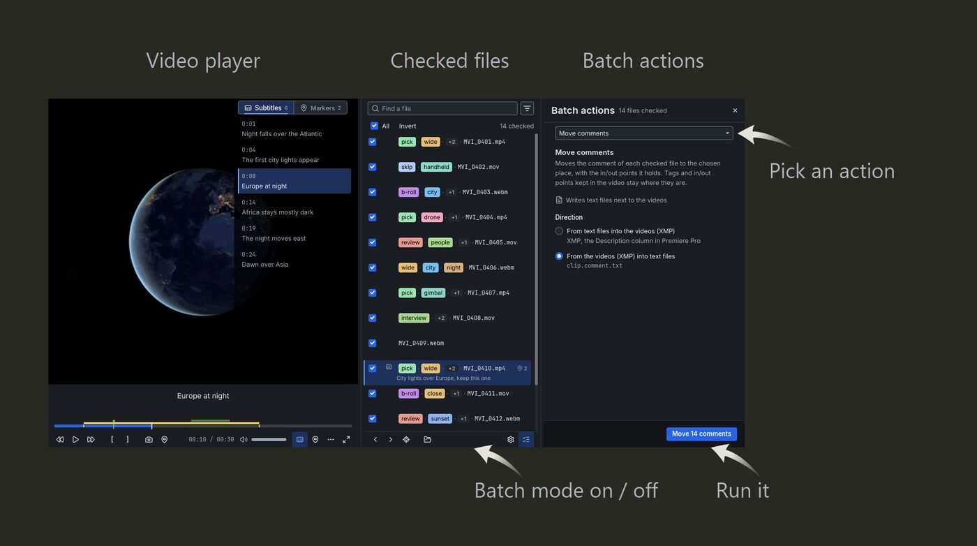The width and height of the screenshot is (977, 546).
Task: Take a snapshot with the camera icon
Action: 149,439
